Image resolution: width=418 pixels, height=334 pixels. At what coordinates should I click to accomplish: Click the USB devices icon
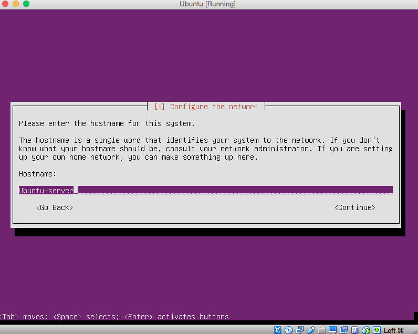(x=311, y=330)
